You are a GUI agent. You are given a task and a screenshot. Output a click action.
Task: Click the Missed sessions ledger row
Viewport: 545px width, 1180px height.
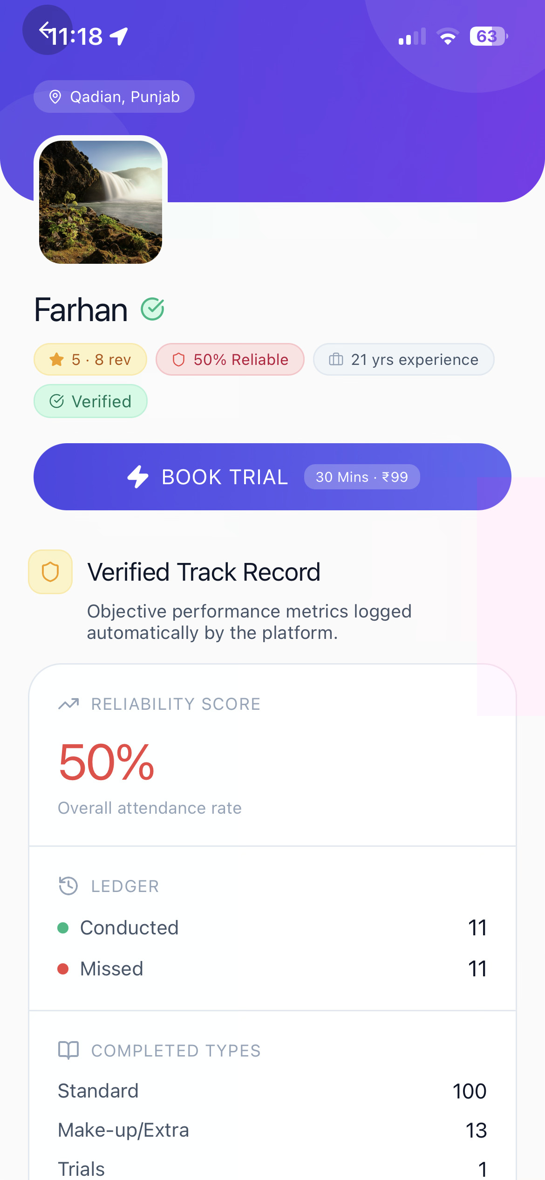[x=272, y=969]
